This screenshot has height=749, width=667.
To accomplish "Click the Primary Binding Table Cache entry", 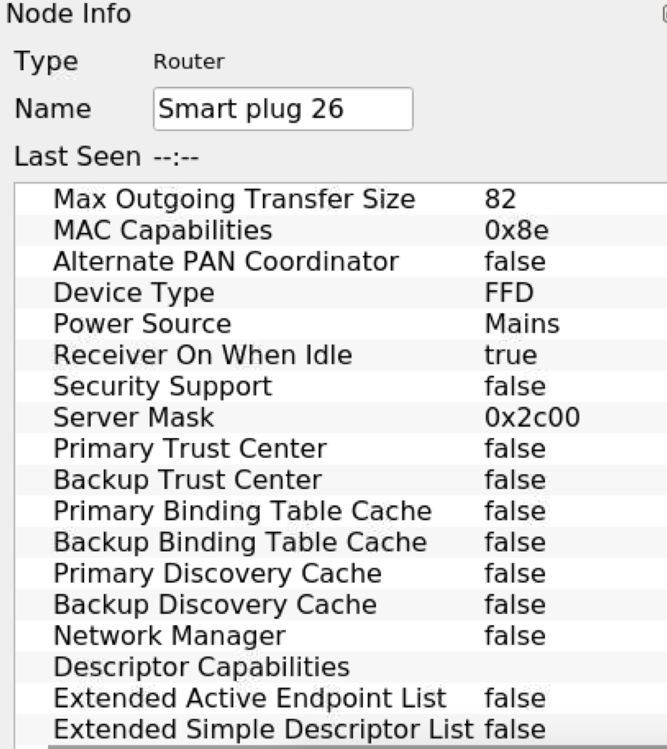I will 236,510.
